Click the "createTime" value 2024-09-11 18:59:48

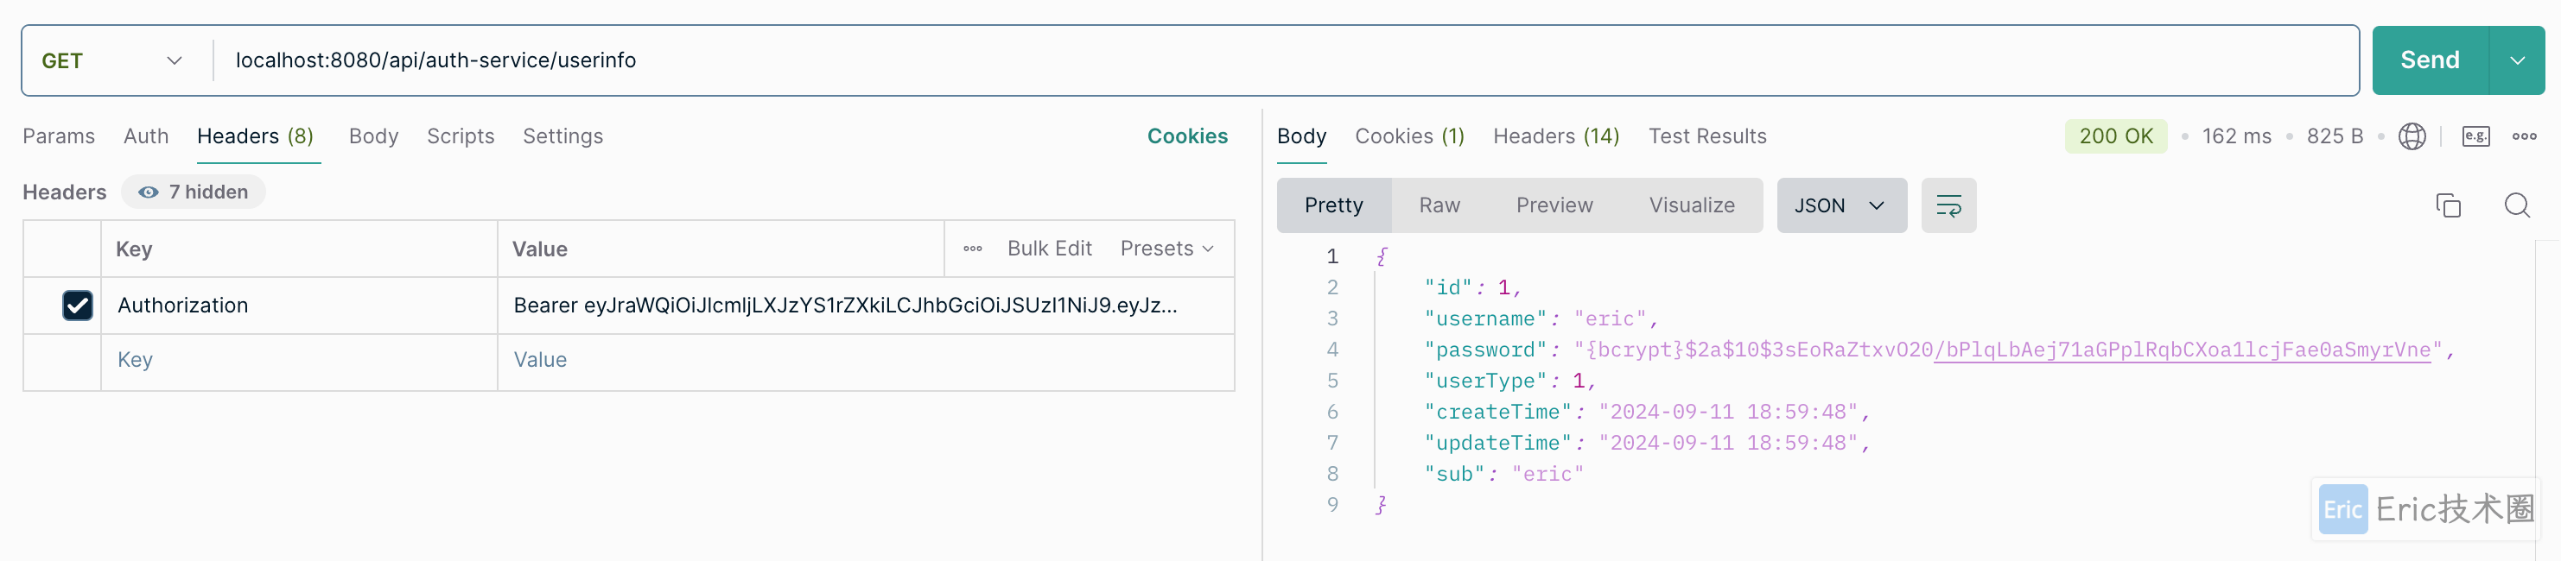1728,412
